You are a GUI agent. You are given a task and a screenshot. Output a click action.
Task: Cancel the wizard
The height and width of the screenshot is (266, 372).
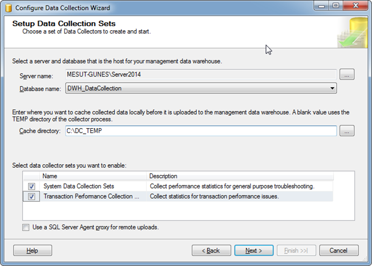coord(338,250)
